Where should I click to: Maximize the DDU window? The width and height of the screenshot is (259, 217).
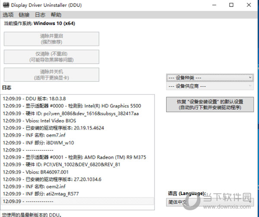click(x=231, y=5)
